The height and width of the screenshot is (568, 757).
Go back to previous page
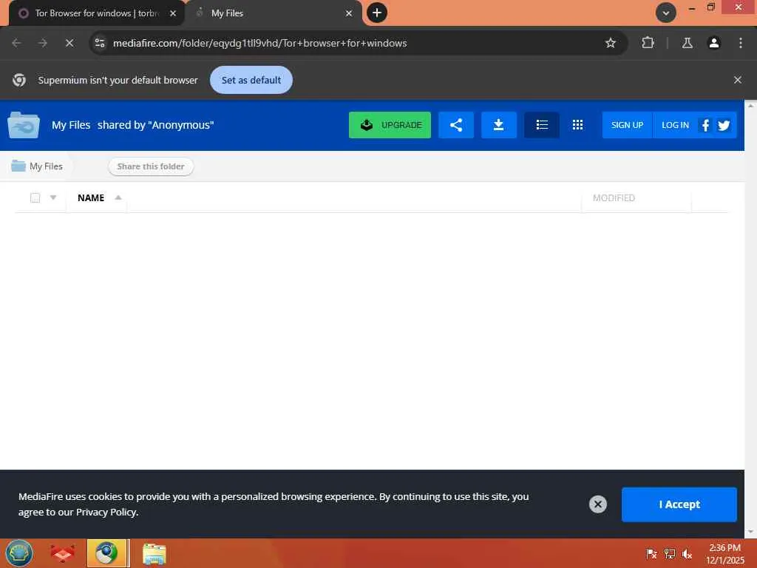click(x=16, y=43)
